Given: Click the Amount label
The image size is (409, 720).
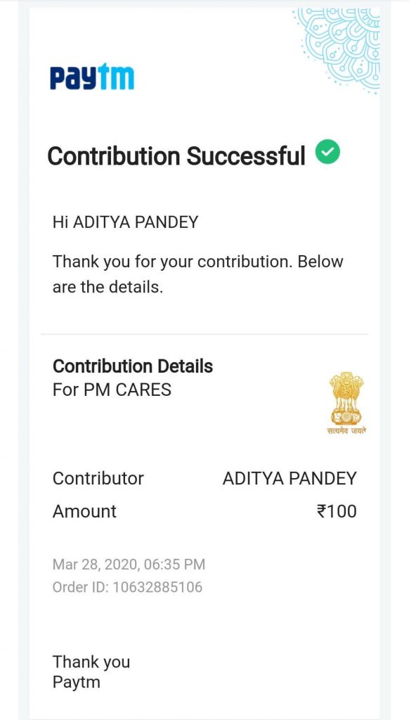Looking at the screenshot, I should pyautogui.click(x=84, y=511).
